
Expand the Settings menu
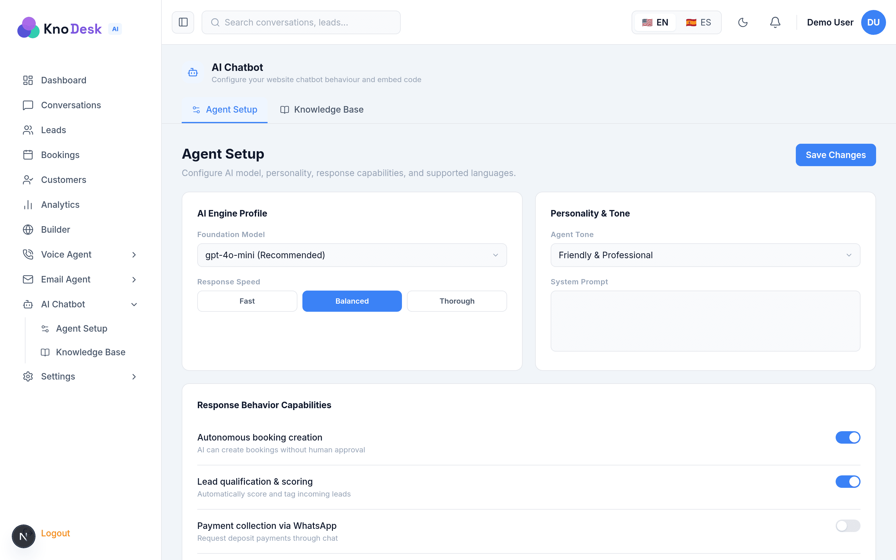80,377
